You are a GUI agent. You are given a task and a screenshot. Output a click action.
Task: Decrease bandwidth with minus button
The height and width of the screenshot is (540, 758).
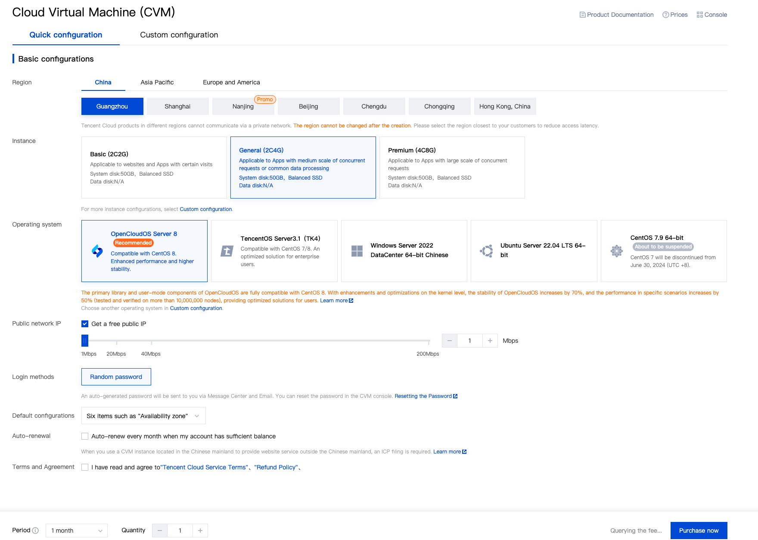point(450,341)
